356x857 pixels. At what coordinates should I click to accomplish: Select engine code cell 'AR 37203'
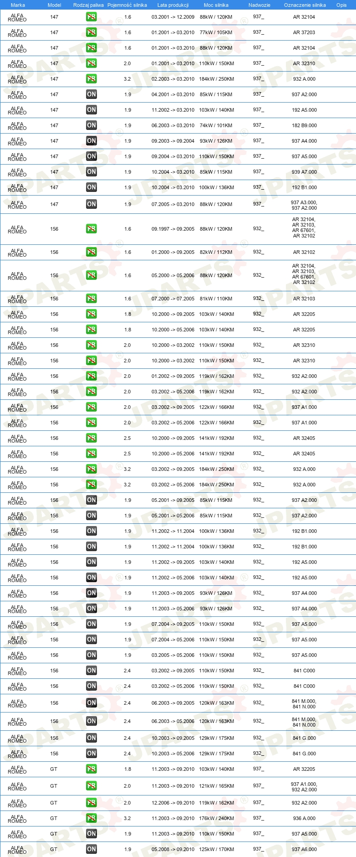tap(304, 32)
